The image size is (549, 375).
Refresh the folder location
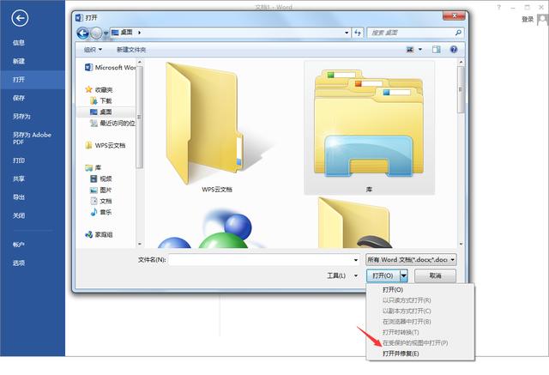(358, 33)
